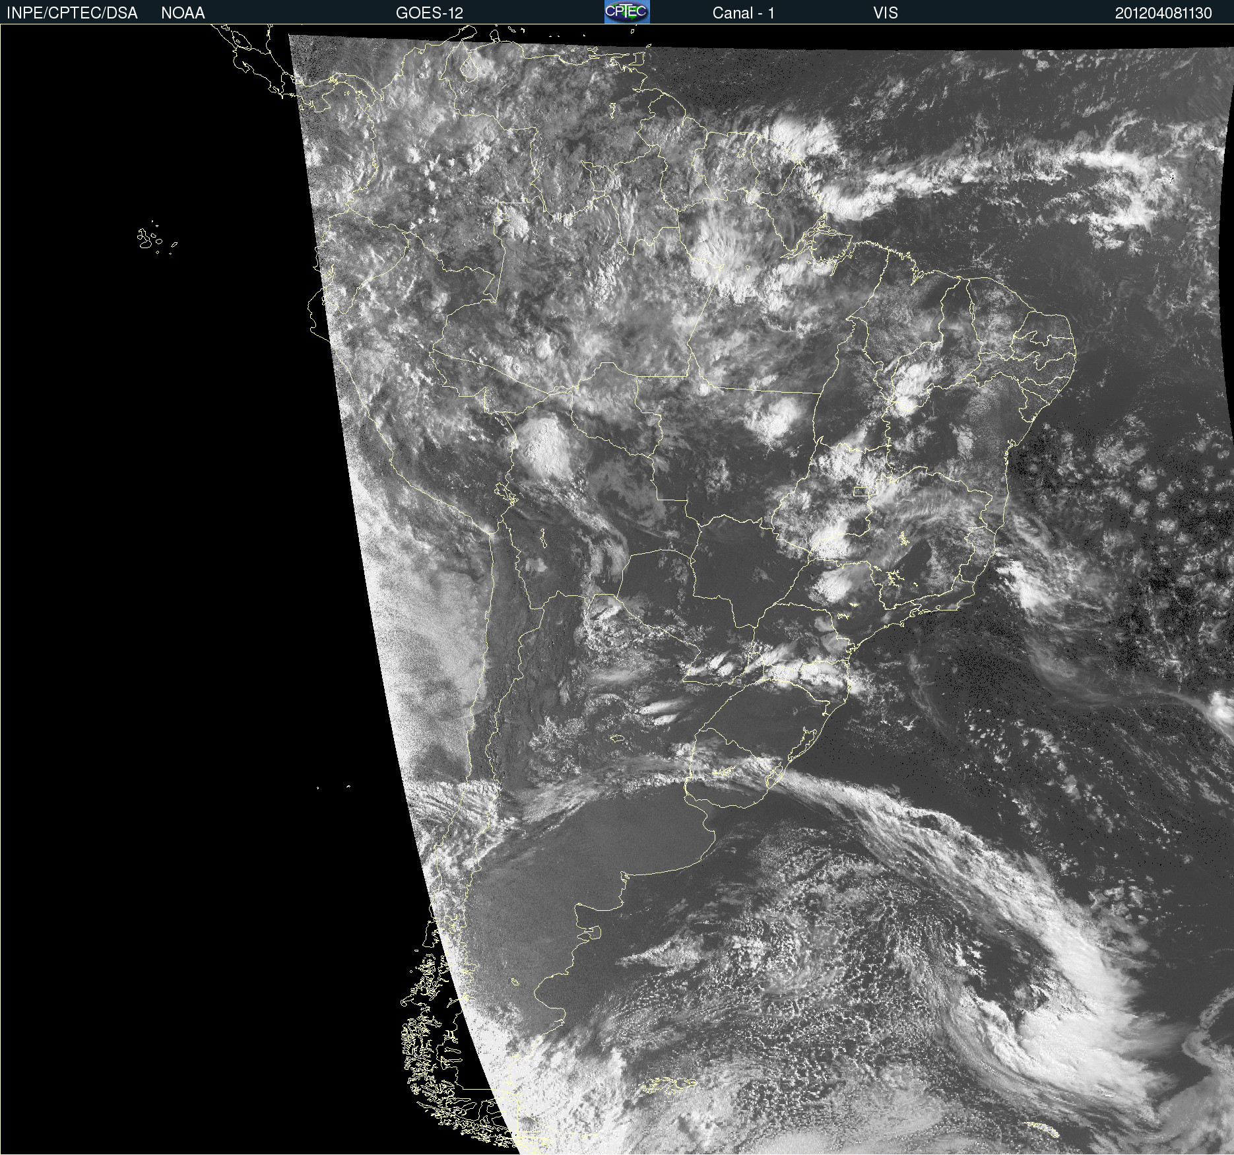Click the Canal - 1 channel label
The image size is (1234, 1155).
744,13
